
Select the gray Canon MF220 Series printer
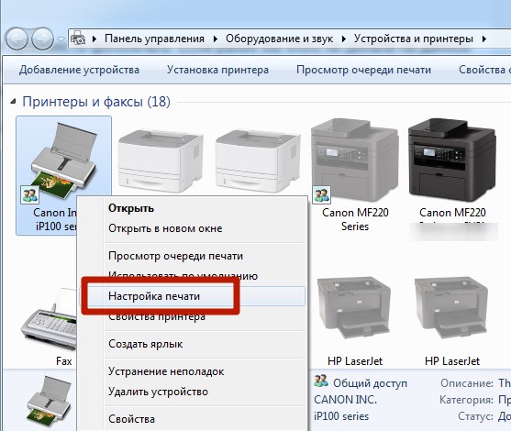click(x=355, y=160)
